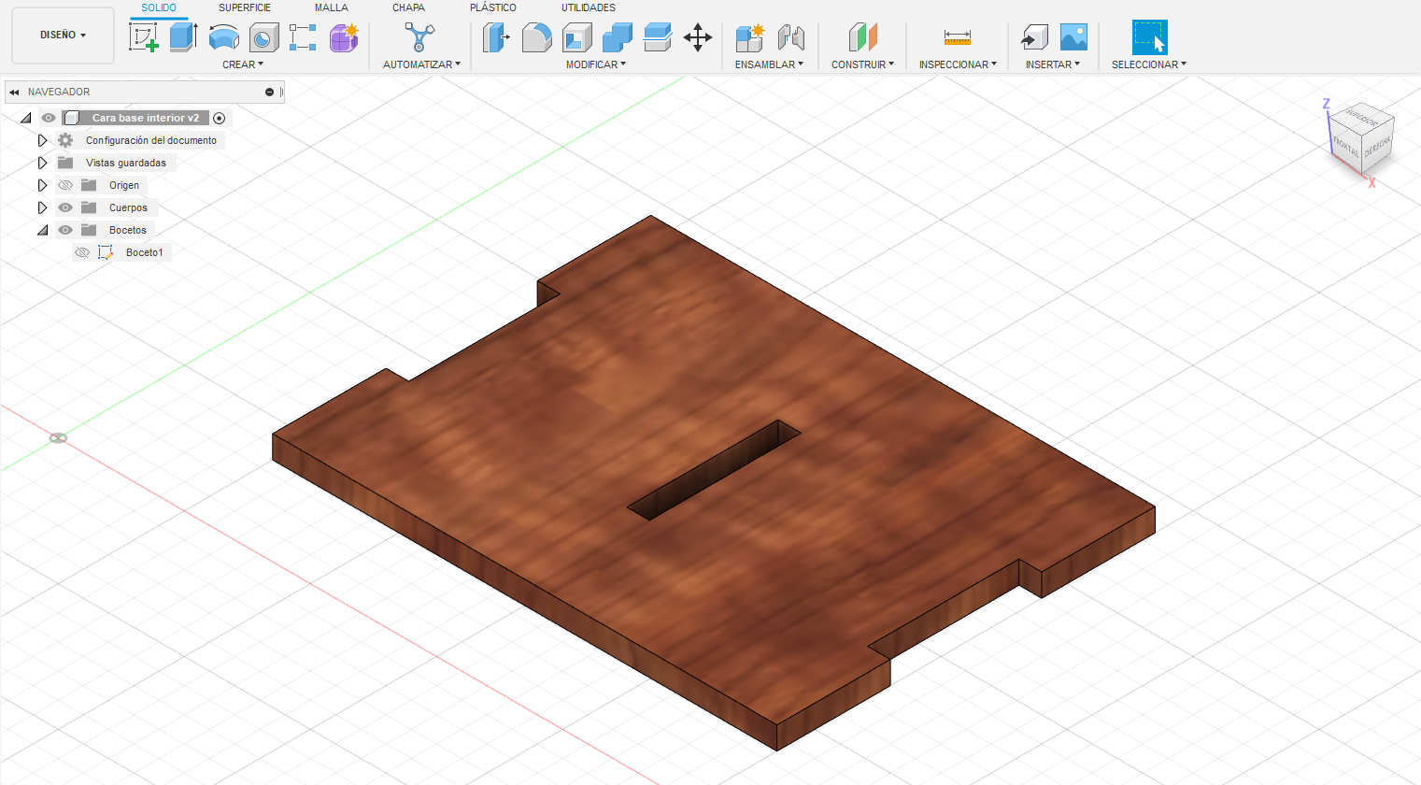Image resolution: width=1421 pixels, height=785 pixels.
Task: Select Configuración del documento label
Action: pyautogui.click(x=151, y=140)
